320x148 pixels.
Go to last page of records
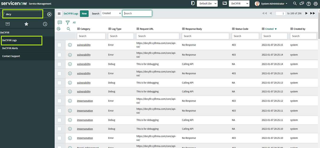pos(313,13)
